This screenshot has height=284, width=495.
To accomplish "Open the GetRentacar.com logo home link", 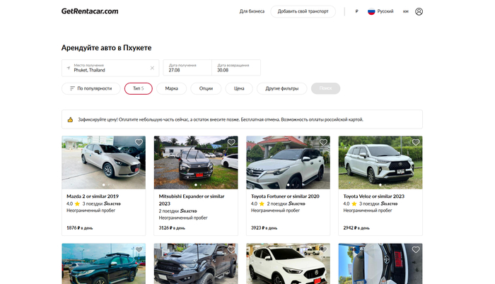I will (90, 11).
